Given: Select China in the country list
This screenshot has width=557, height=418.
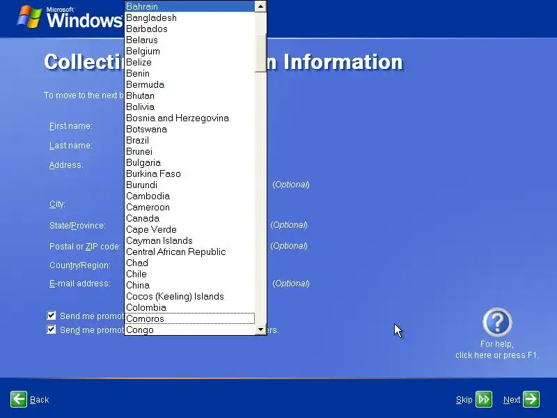Looking at the screenshot, I should [x=189, y=285].
